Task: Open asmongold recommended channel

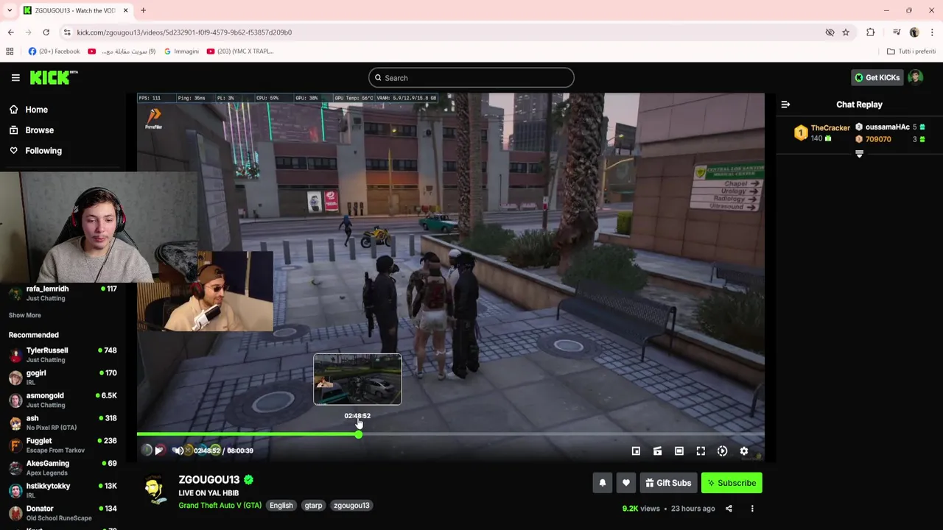Action: click(63, 400)
